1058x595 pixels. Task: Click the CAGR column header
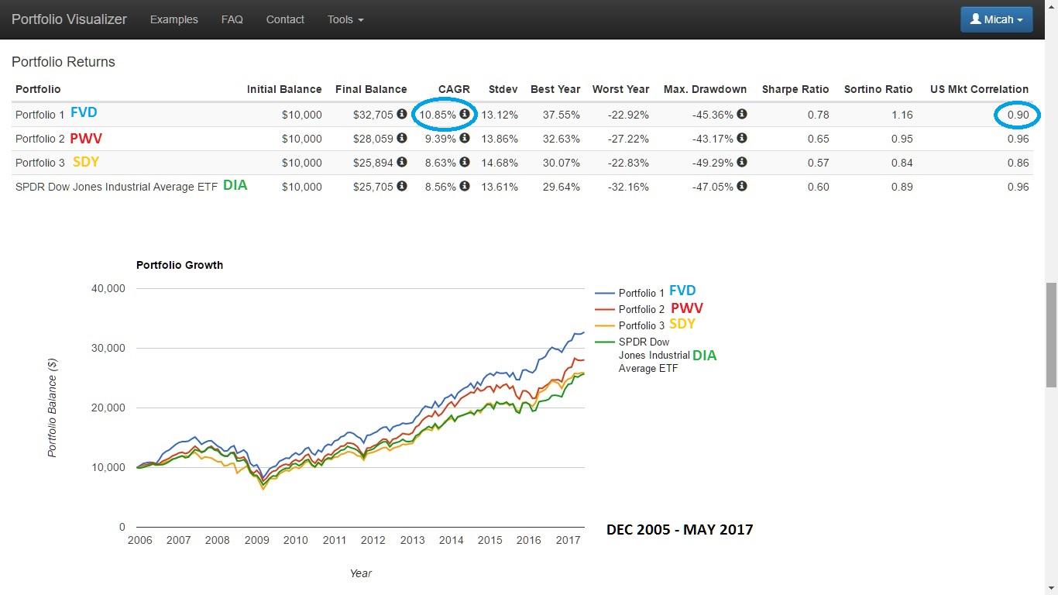tap(454, 89)
